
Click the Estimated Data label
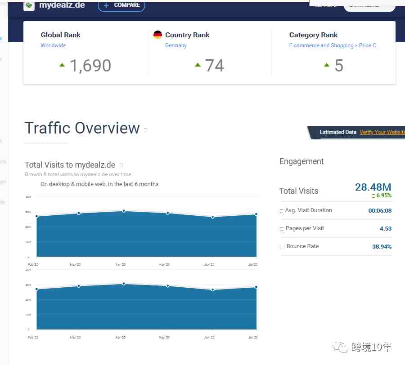pyautogui.click(x=338, y=132)
